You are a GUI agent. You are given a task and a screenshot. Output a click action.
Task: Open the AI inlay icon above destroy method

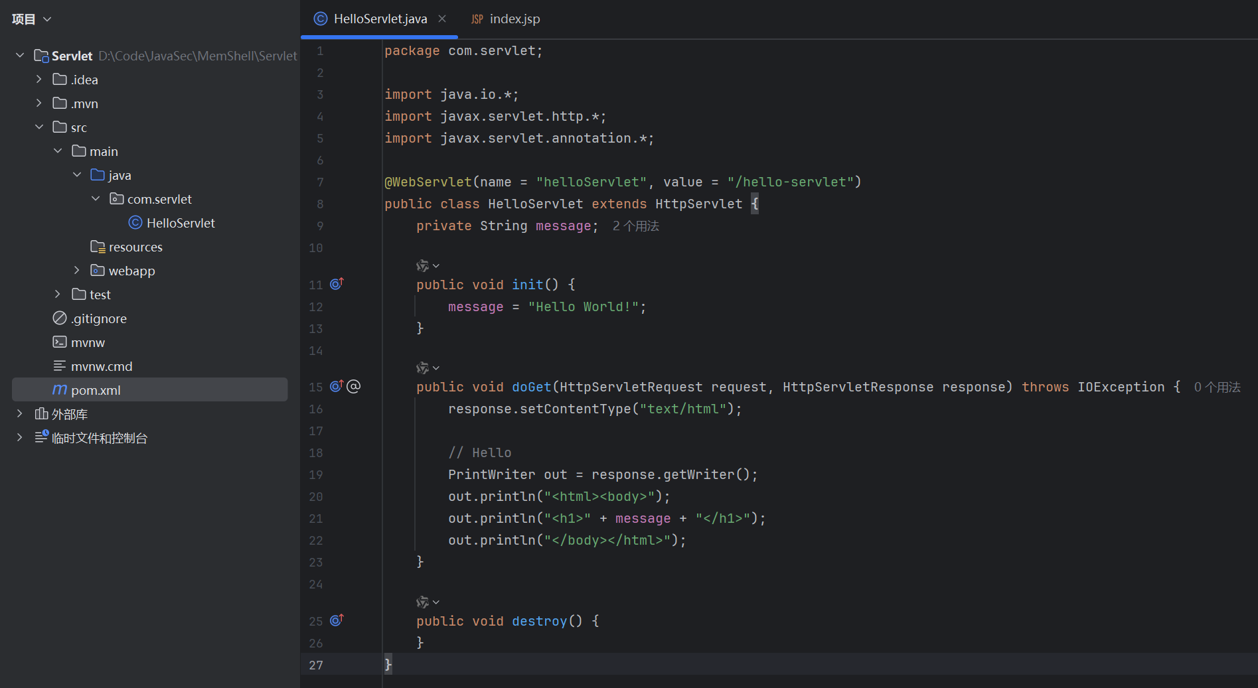coord(423,602)
